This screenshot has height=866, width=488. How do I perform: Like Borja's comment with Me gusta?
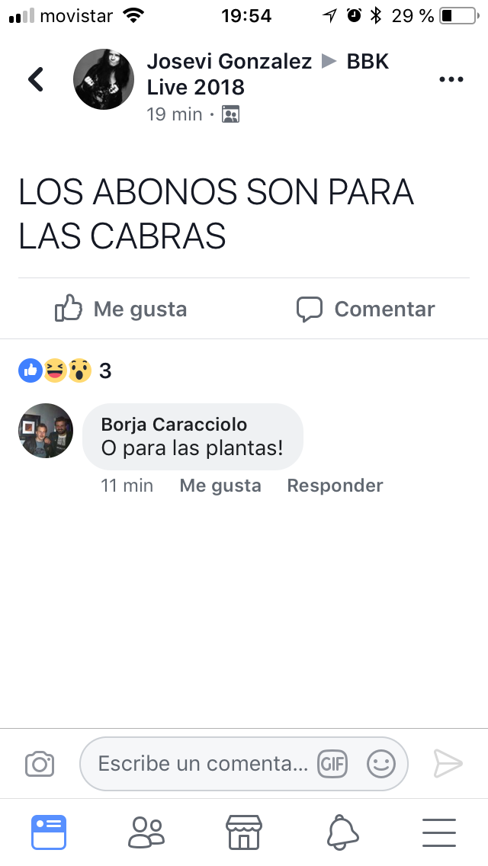[220, 486]
